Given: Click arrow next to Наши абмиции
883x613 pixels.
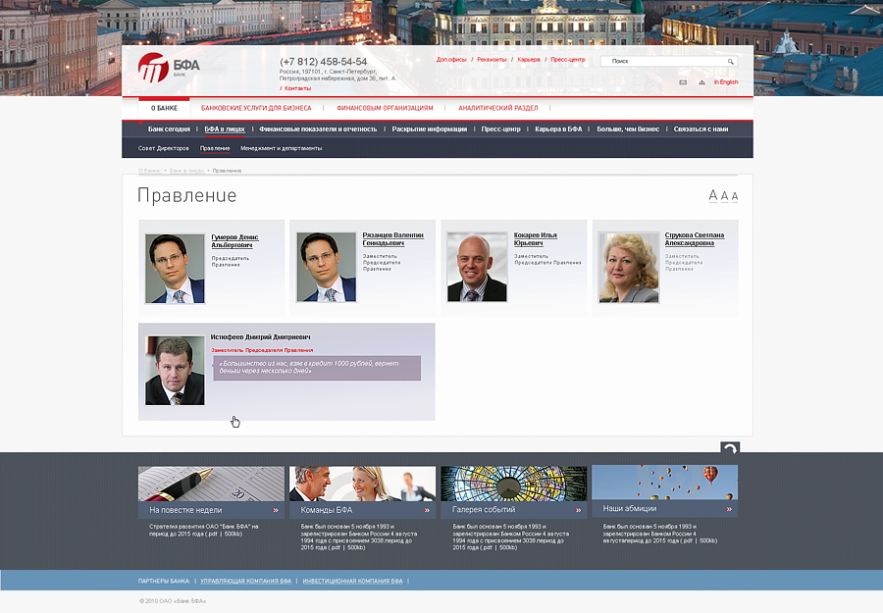Looking at the screenshot, I should [729, 509].
